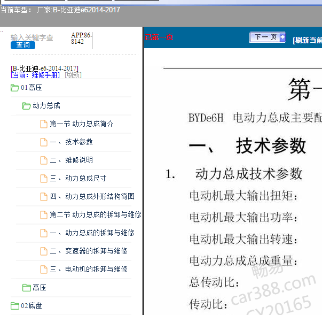Open the [当前：维修手册] link
The image size is (322, 315).
point(35,75)
